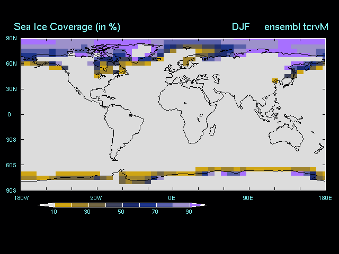This screenshot has width=339, height=254.
Task: Click the gold 10-20% colorbar swatch
Action: click(63, 205)
